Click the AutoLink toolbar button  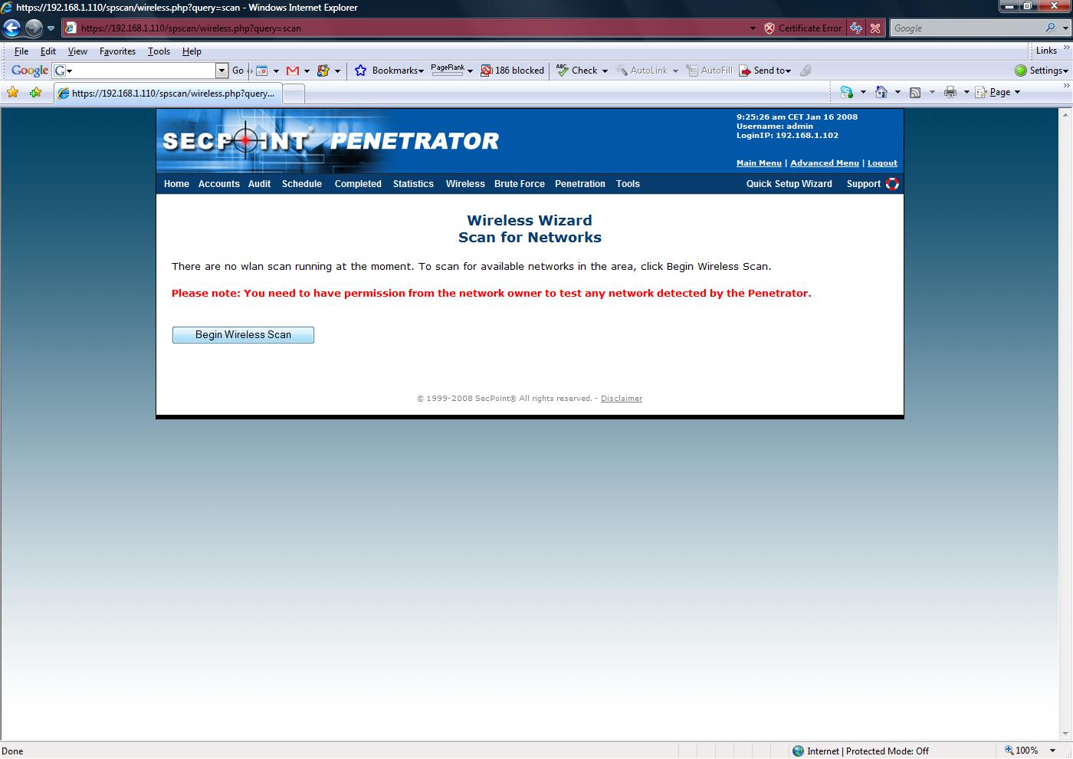[x=642, y=71]
